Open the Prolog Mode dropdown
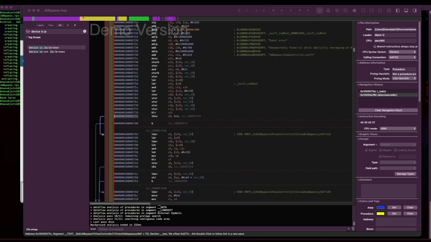Screen dimensions: 431x242 coord(404,78)
